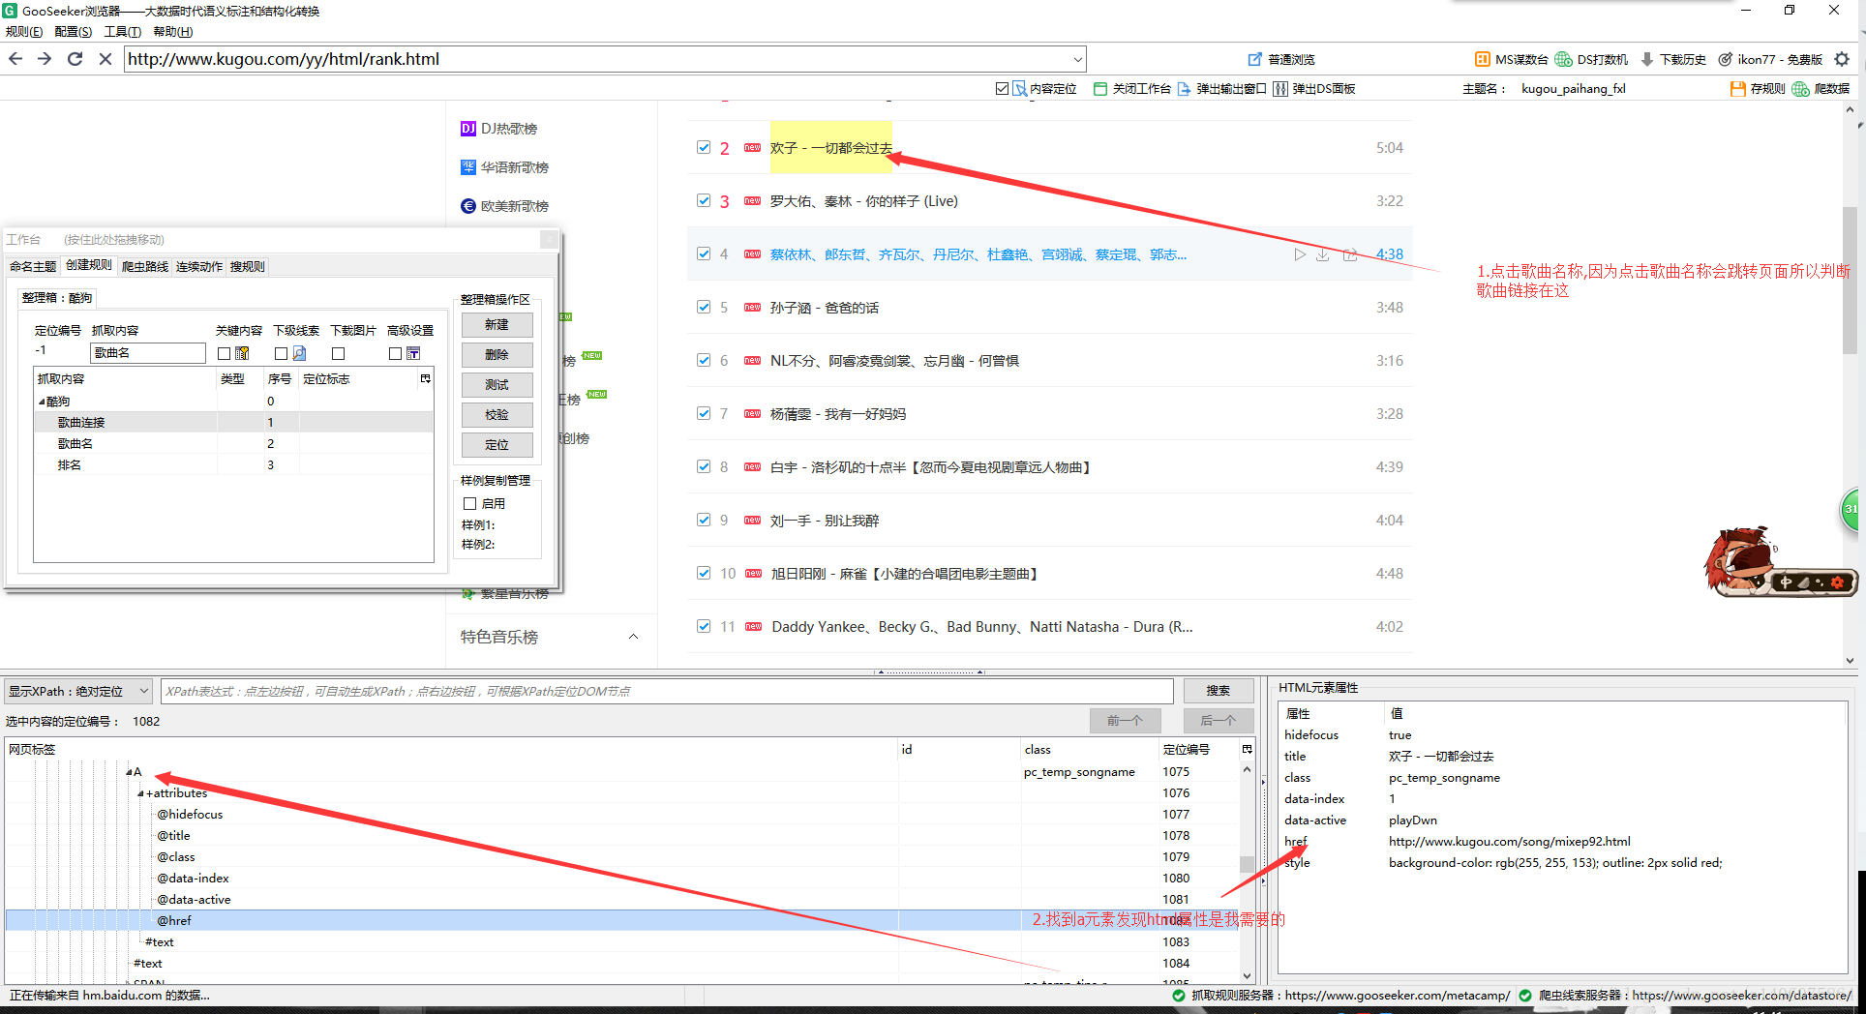
Task: Collapse the 特色音乐榜 section chevron
Action: [x=633, y=637]
